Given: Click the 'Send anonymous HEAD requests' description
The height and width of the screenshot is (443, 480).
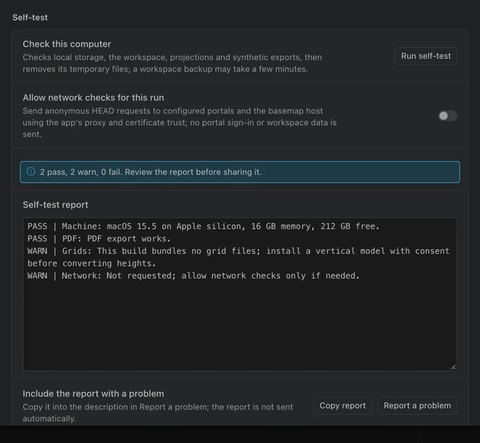Looking at the screenshot, I should tap(180, 123).
